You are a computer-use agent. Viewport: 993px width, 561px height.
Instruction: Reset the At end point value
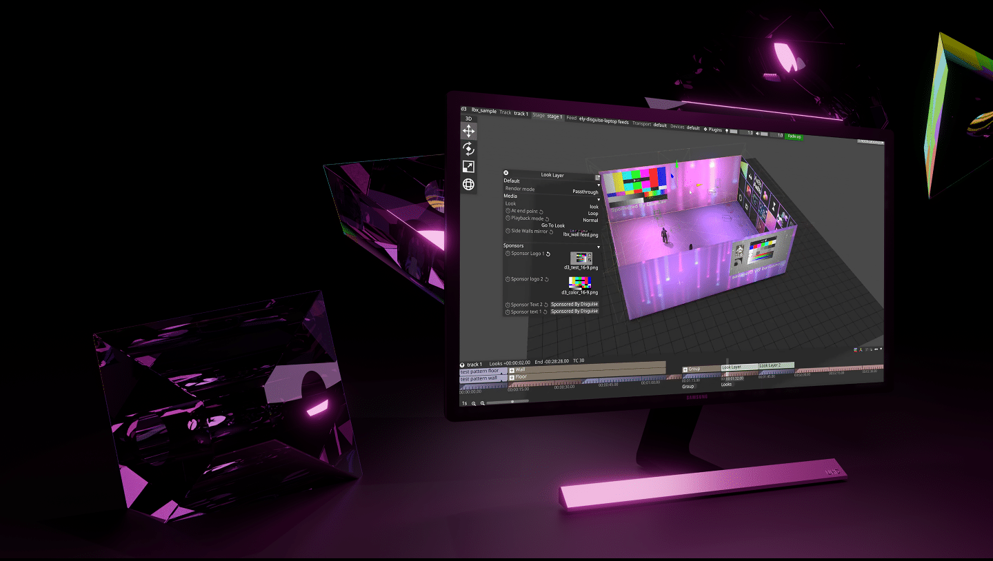[541, 212]
